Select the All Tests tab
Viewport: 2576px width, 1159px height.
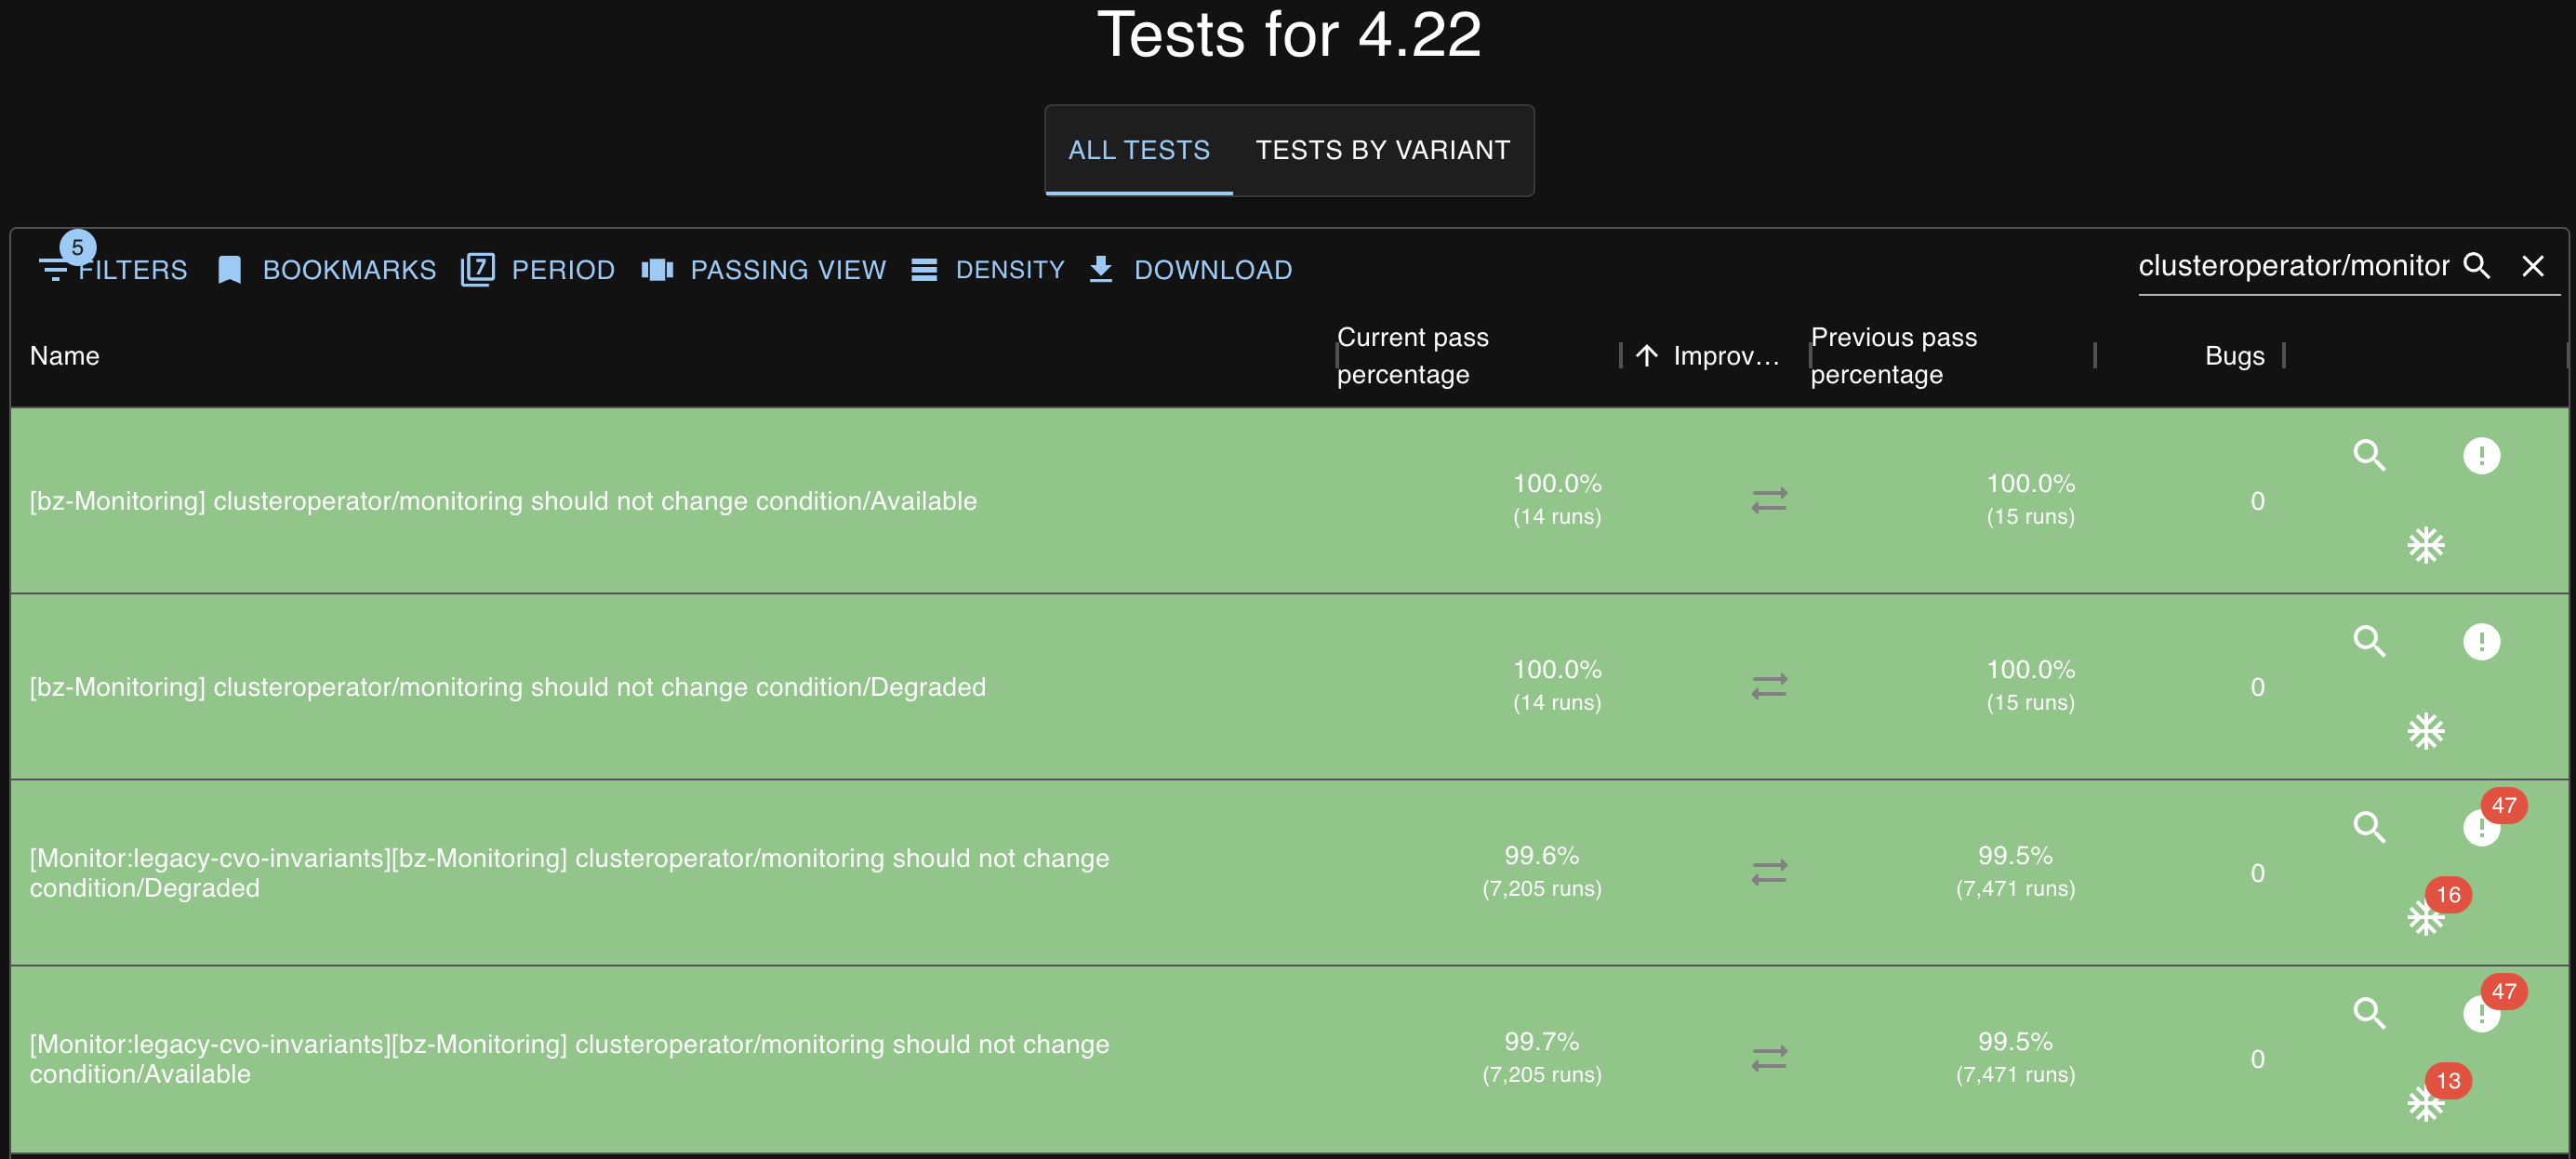pyautogui.click(x=1138, y=150)
